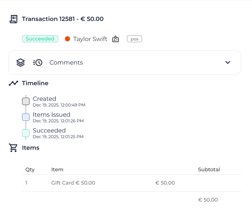The height and width of the screenshot is (216, 252).
Task: Click the orange dot beside Taylor Swift
Action: click(67, 39)
